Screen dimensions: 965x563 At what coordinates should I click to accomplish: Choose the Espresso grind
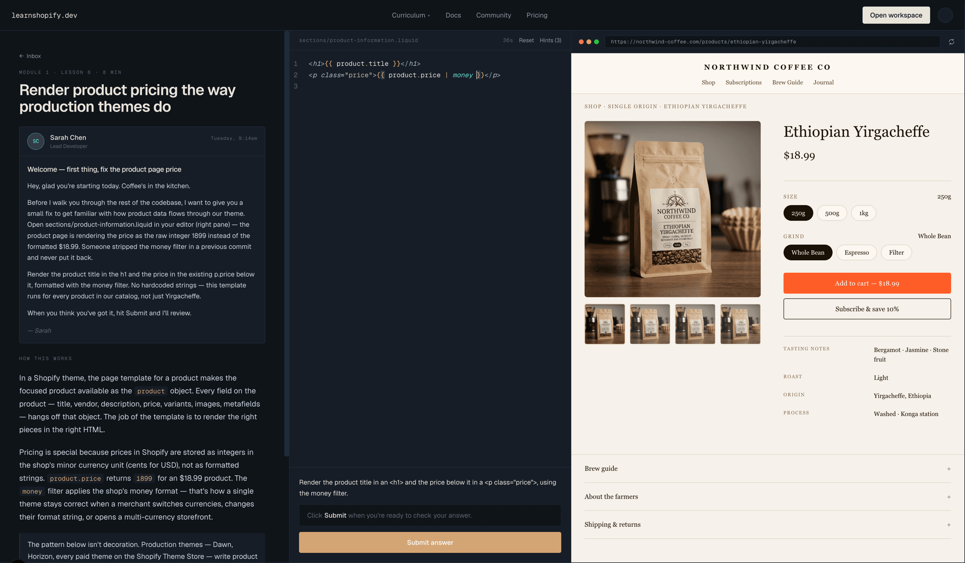(x=856, y=253)
